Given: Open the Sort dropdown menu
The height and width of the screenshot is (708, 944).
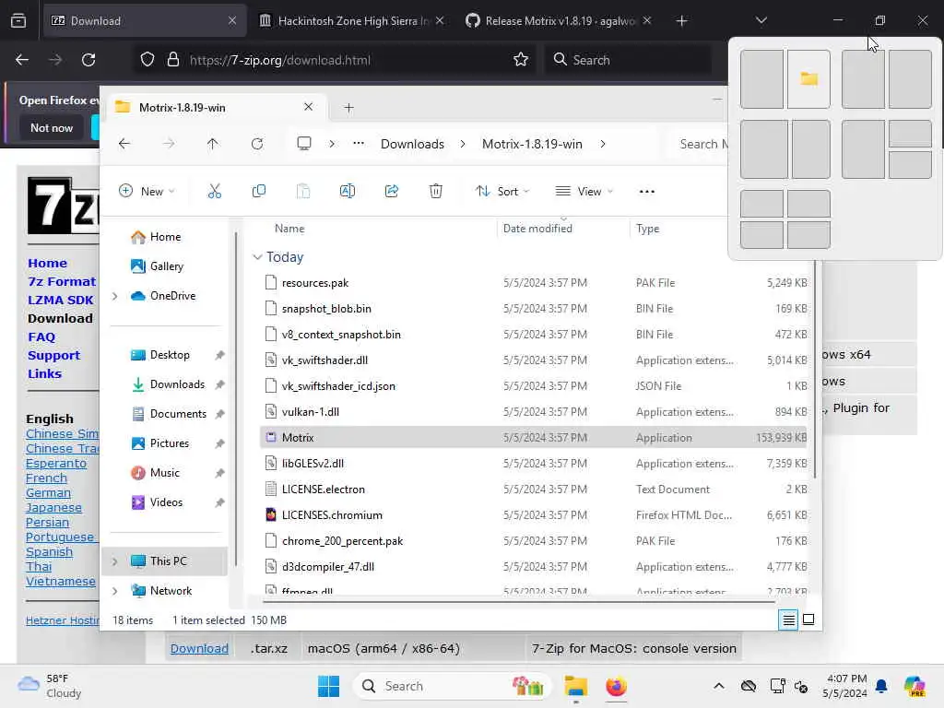Looking at the screenshot, I should pos(502,192).
